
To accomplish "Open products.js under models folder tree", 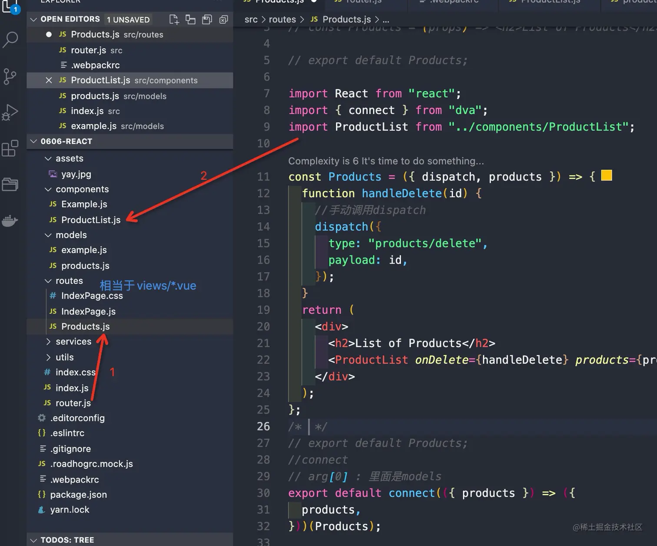I will click(130, 266).
